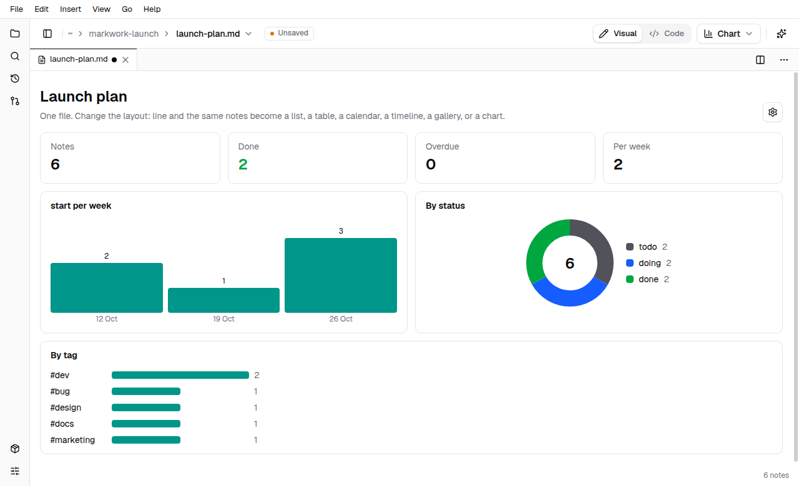
Task: Split the editor view
Action: point(760,60)
